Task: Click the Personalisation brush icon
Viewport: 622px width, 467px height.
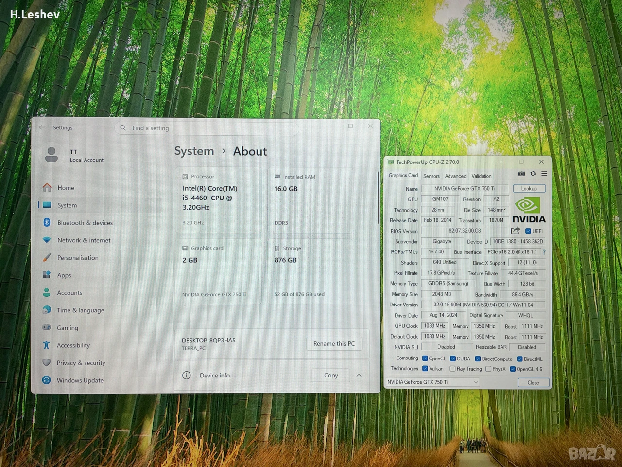Action: 47,257
